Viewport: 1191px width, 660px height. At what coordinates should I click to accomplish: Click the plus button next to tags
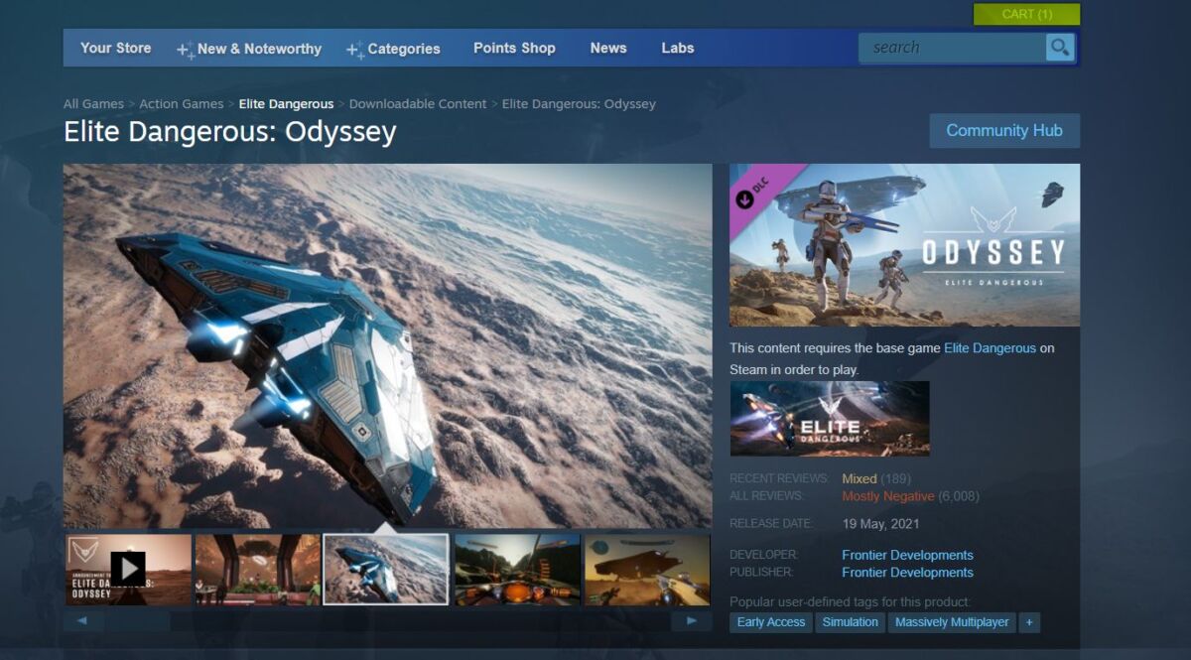(x=1029, y=622)
